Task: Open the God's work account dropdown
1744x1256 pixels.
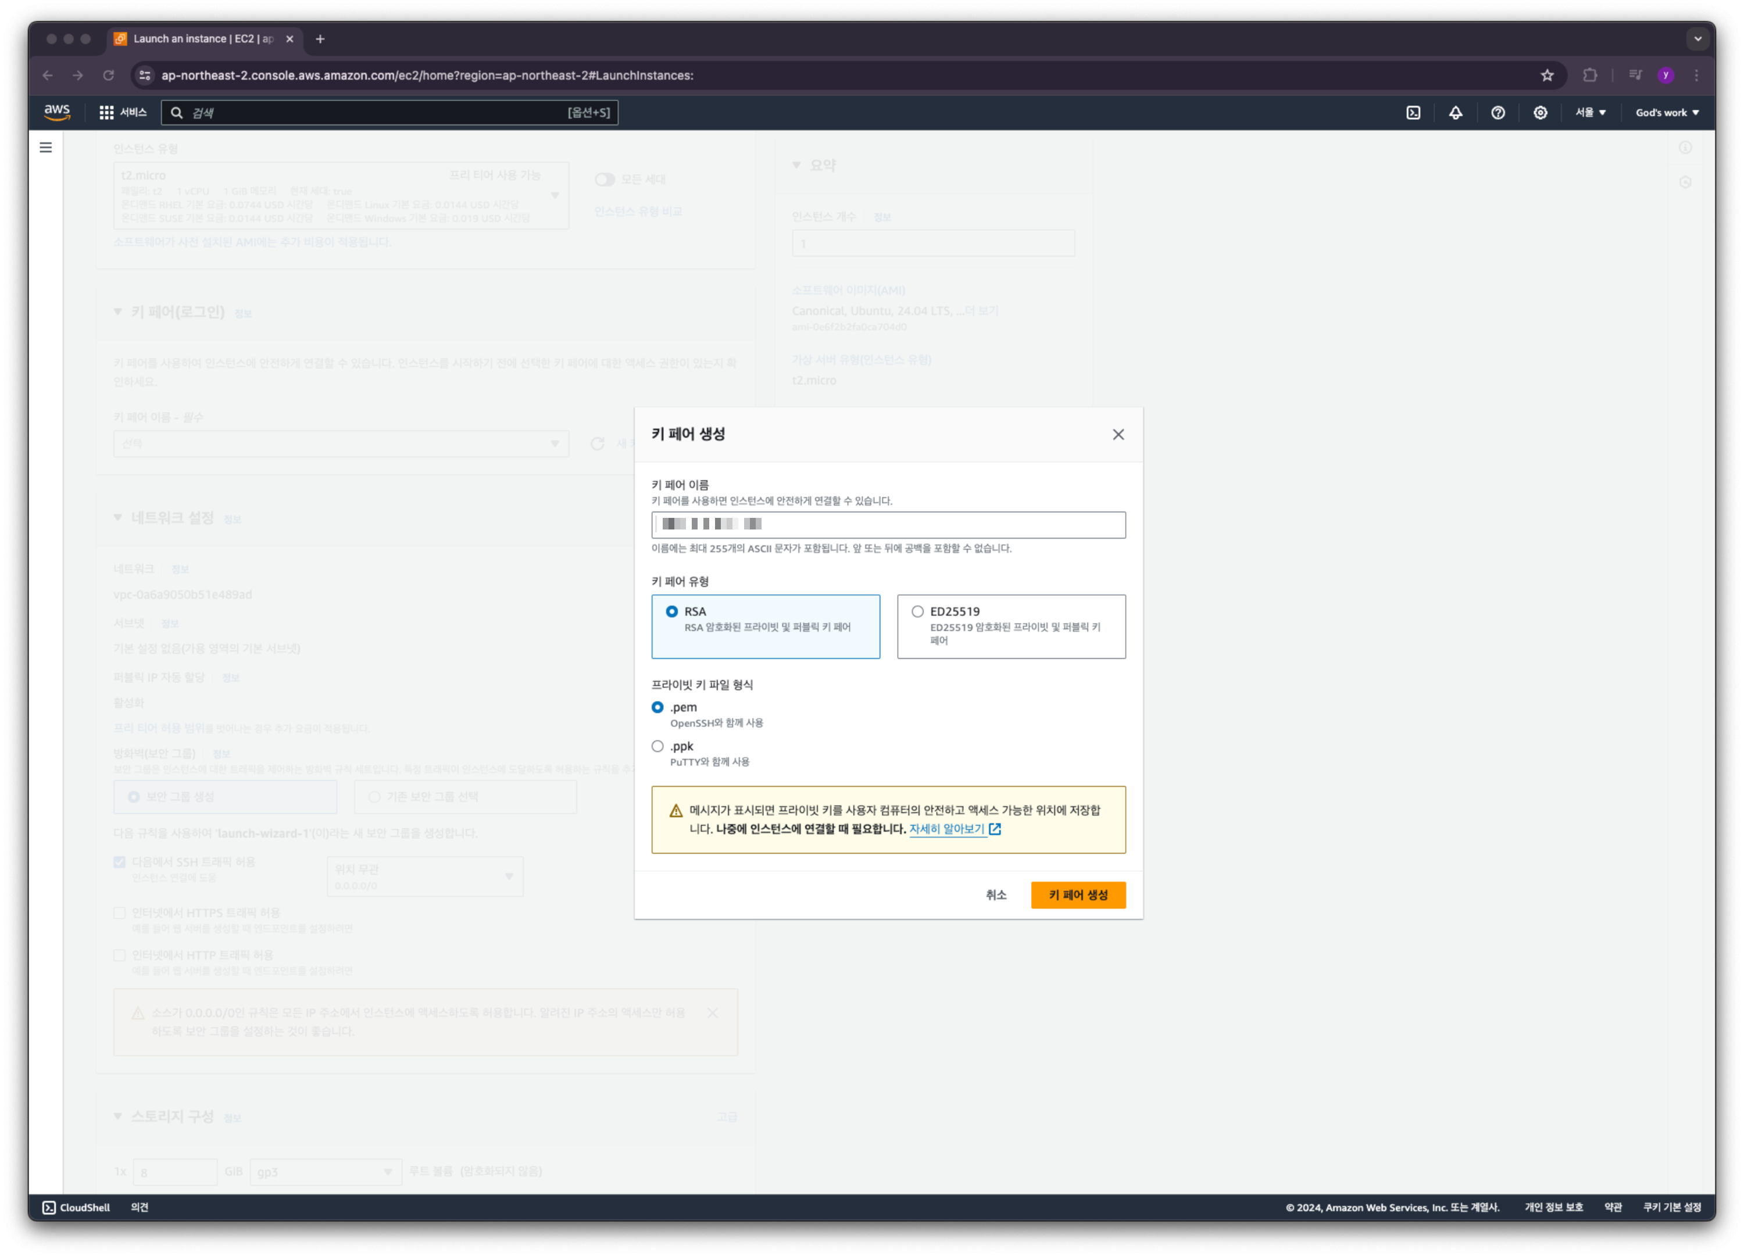Action: tap(1667, 112)
